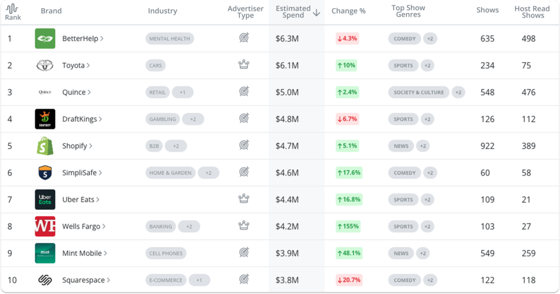Click the Toyota logo icon

(x=45, y=66)
